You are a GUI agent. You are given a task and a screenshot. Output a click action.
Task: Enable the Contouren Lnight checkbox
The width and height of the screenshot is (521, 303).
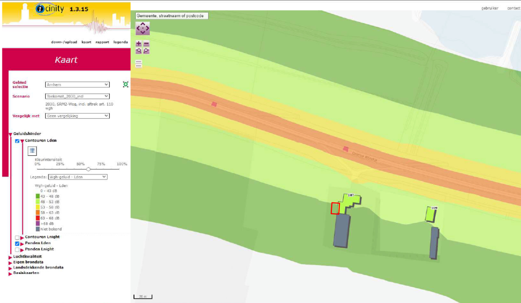pyautogui.click(x=17, y=237)
